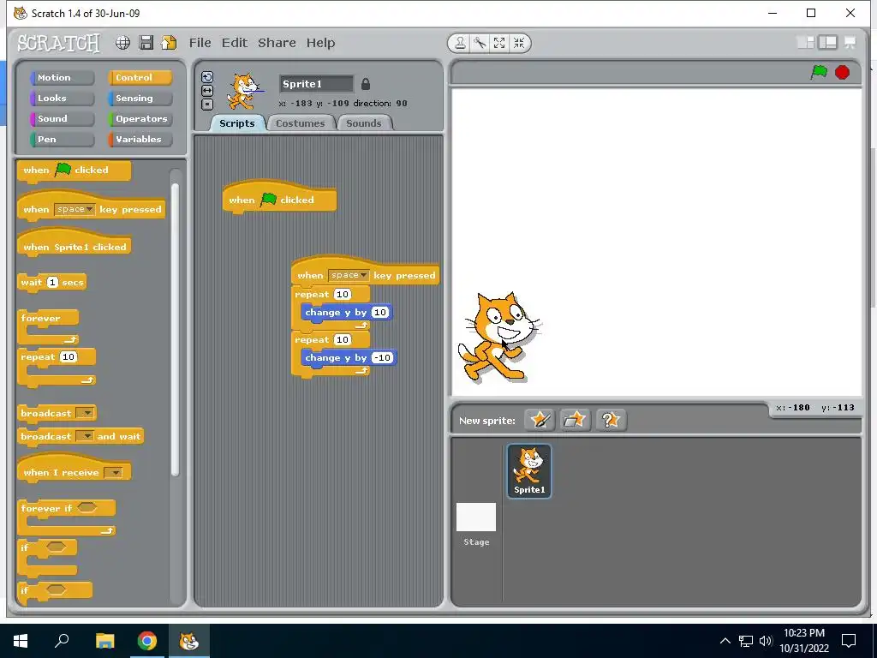Click 'when Sprite1 clicked' palette block
This screenshot has height=658, width=877.
click(75, 244)
